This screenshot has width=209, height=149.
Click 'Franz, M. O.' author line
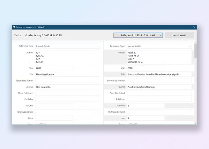click(133, 56)
